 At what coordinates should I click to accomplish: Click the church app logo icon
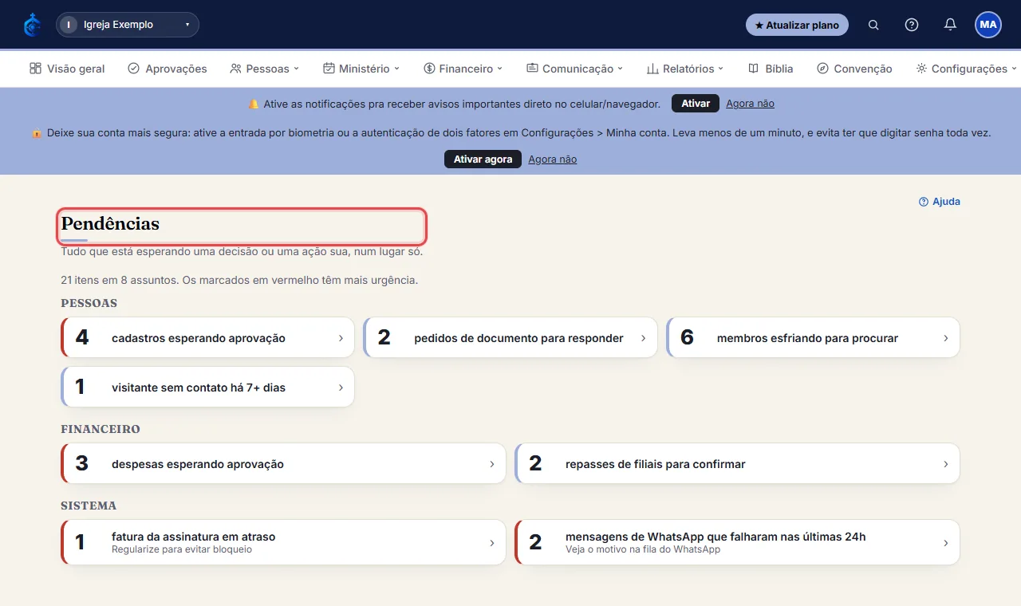coord(32,25)
